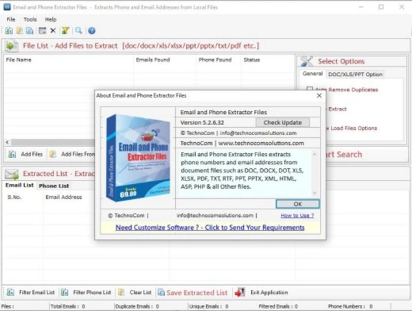
Task: Click the app icon in the title bar
Action: (x=7, y=7)
